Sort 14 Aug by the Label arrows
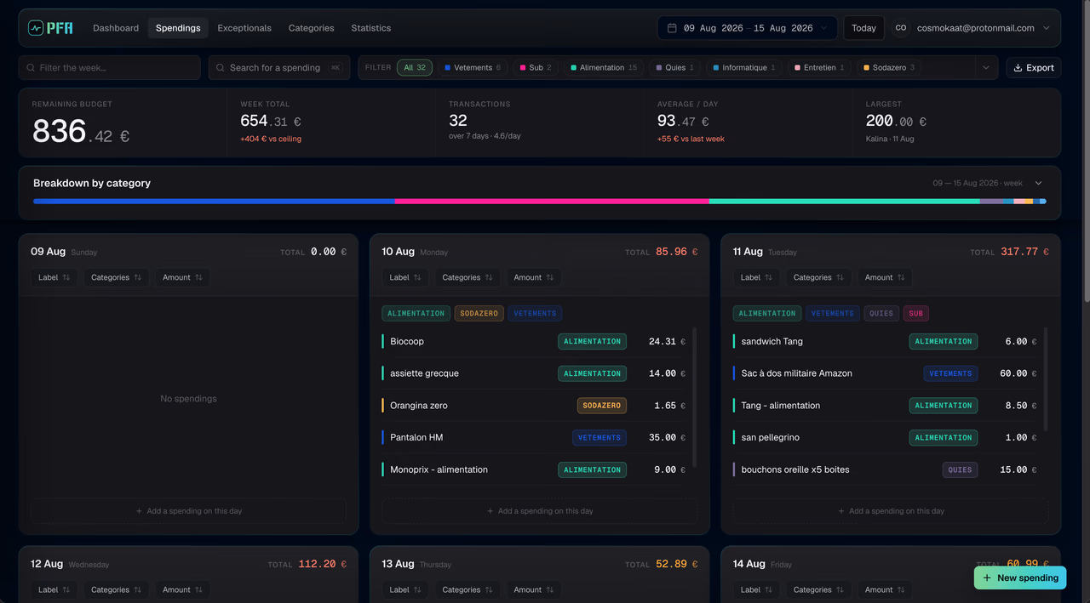Viewport: 1090px width, 603px height. [768, 589]
